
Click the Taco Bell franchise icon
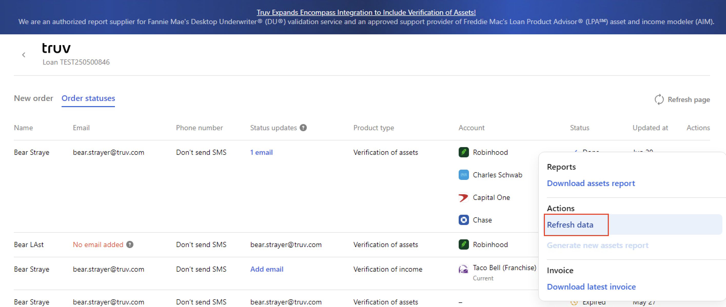[464, 269]
